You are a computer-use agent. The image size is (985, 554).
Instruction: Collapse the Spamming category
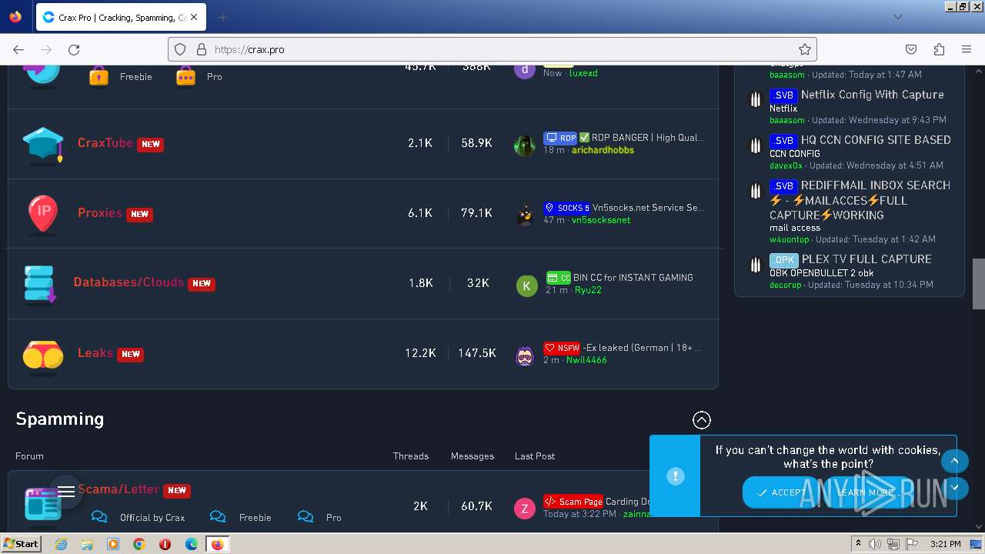pyautogui.click(x=701, y=419)
